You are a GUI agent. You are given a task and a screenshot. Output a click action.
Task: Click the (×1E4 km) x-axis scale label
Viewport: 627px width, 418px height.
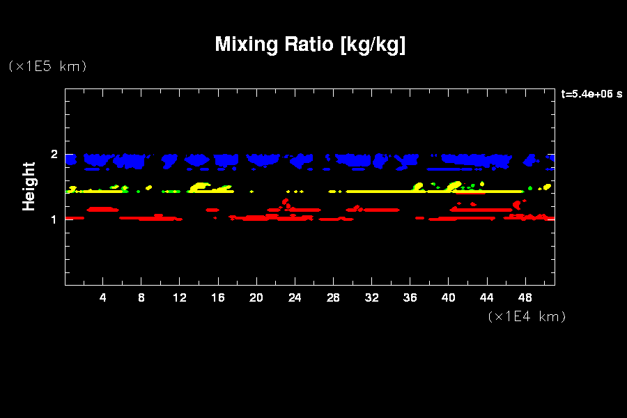click(527, 316)
